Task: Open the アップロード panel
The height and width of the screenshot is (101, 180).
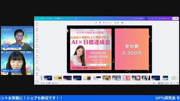Action: pyautogui.click(x=37, y=46)
